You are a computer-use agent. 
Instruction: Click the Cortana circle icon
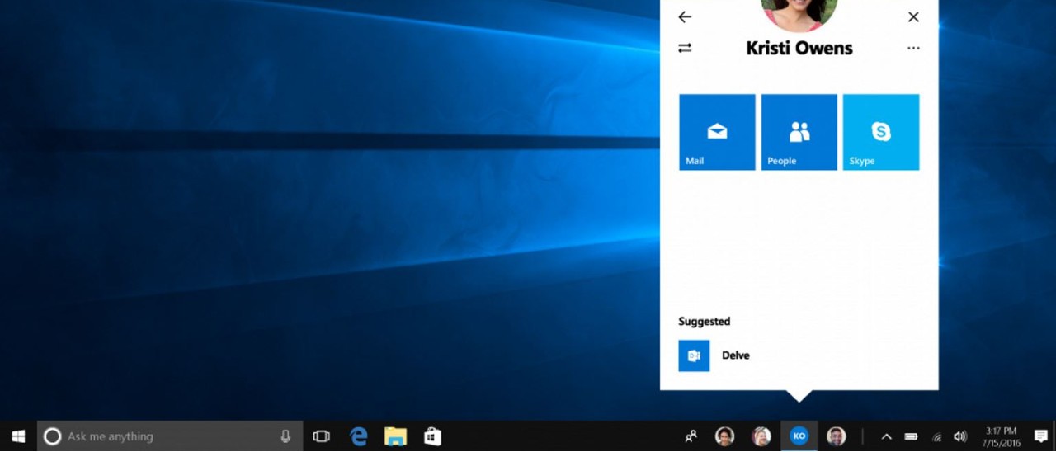tap(52, 436)
